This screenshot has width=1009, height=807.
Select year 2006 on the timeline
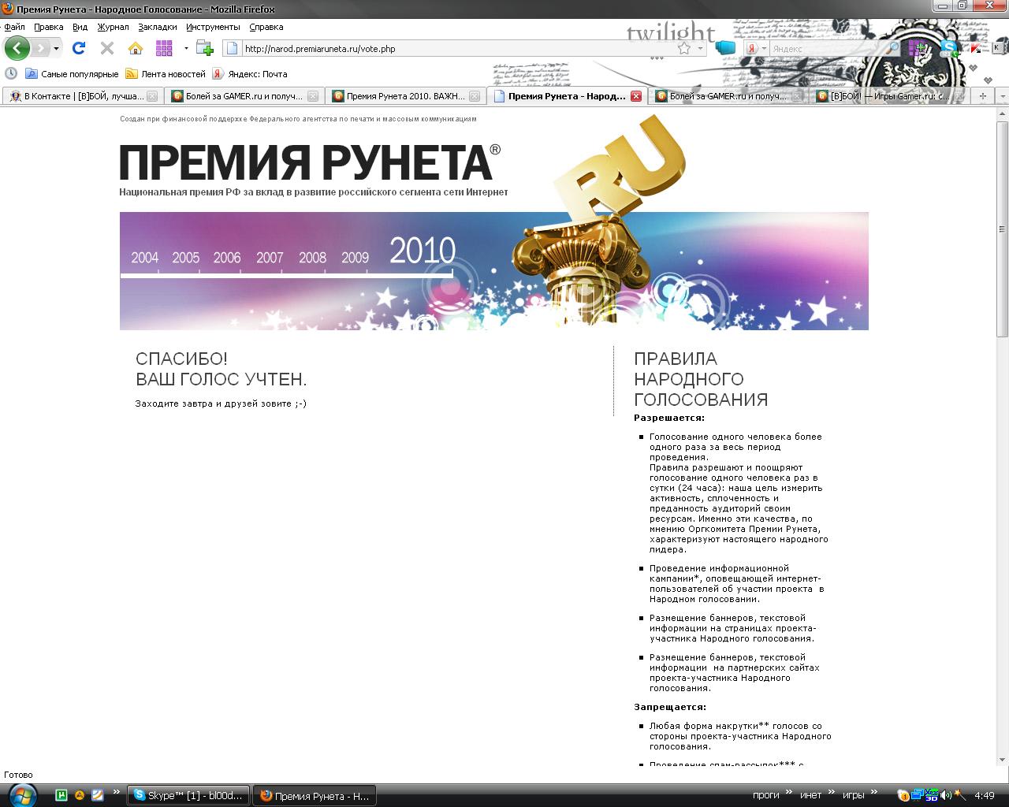pyautogui.click(x=227, y=258)
